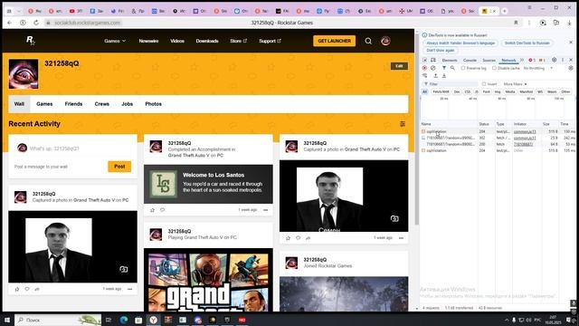Export HAR file download icon
This screenshot has height=326, width=579.
(x=444, y=76)
